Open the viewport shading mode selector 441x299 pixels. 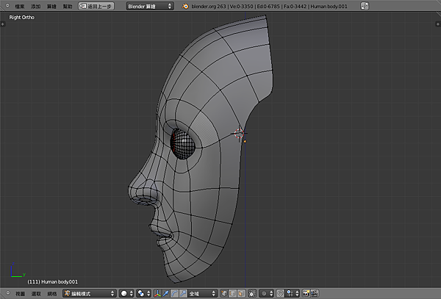pos(127,293)
